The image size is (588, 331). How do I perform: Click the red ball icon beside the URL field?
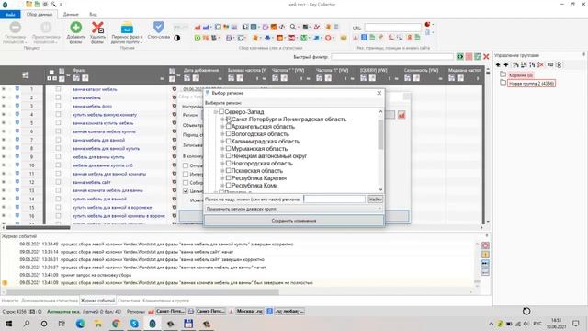(427, 25)
